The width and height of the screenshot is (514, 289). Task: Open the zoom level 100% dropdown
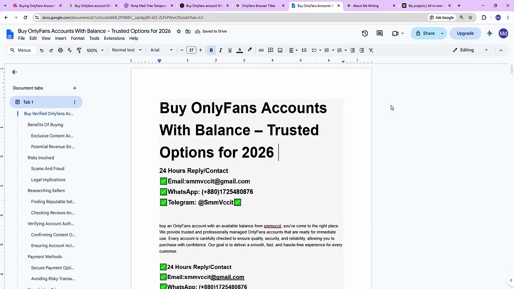[95, 50]
